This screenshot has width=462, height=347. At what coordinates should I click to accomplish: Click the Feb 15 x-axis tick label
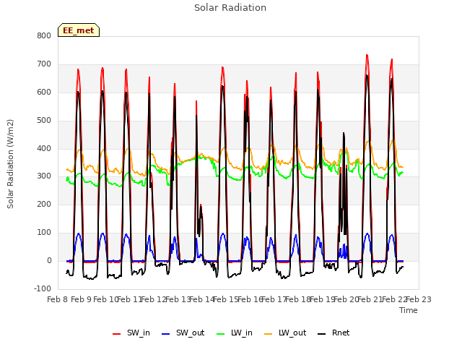[x=226, y=299]
